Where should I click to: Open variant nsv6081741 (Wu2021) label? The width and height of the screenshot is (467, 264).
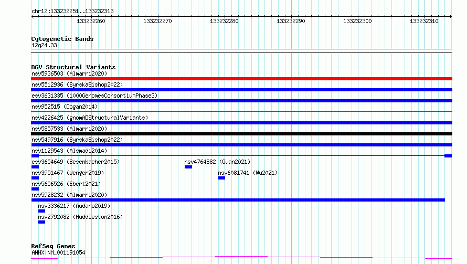click(x=248, y=173)
